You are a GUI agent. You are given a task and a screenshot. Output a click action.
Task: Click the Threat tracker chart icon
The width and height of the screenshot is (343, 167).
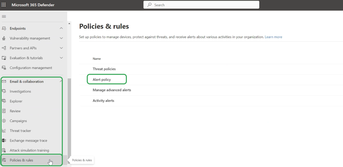(x=4, y=131)
